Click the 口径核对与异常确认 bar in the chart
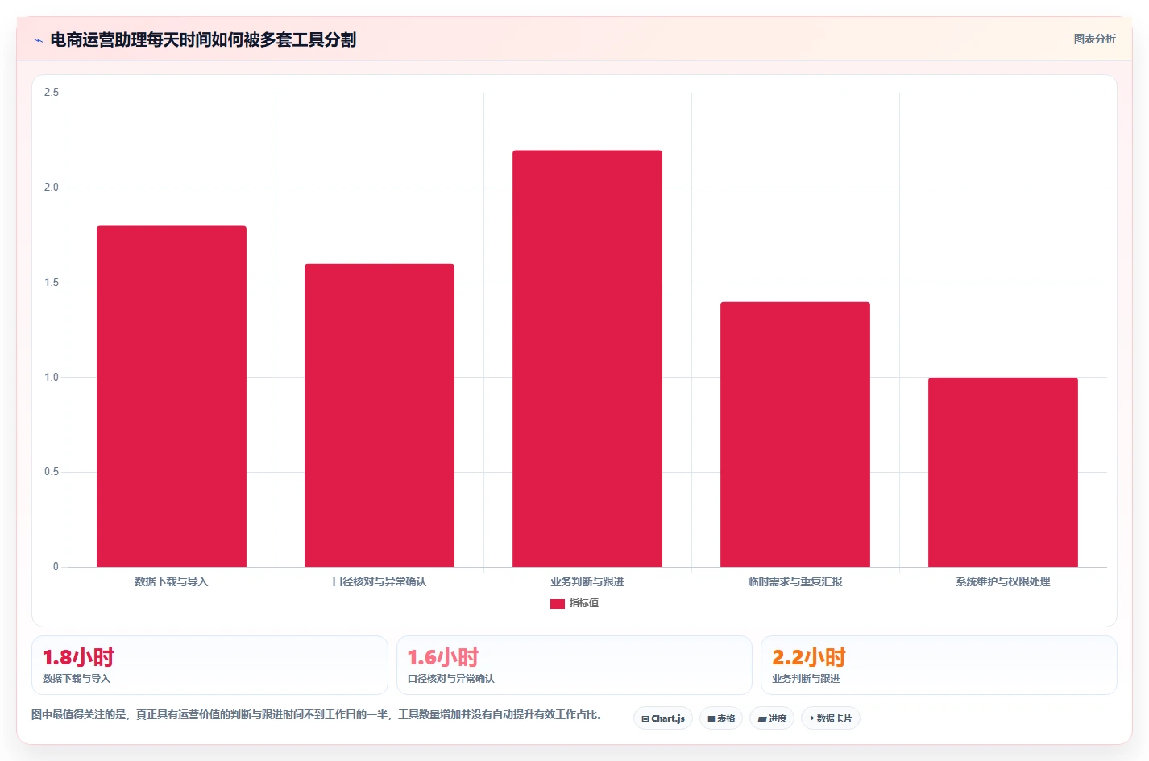1149x761 pixels. coord(380,416)
